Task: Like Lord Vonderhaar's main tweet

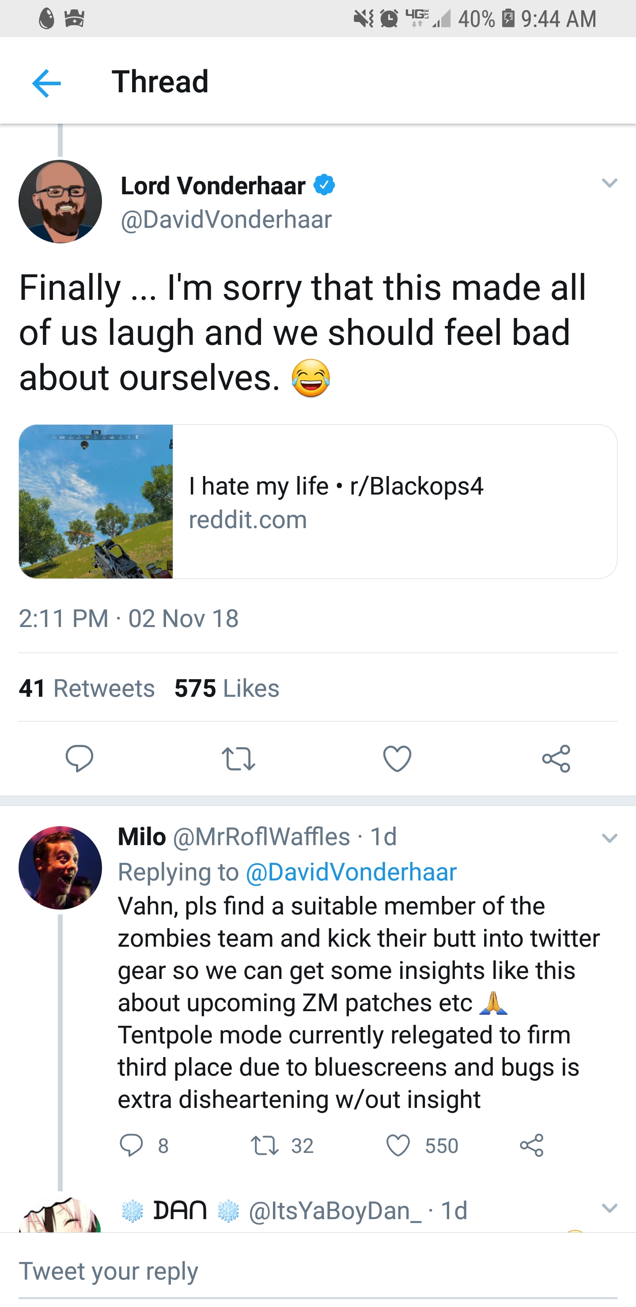Action: [x=397, y=759]
